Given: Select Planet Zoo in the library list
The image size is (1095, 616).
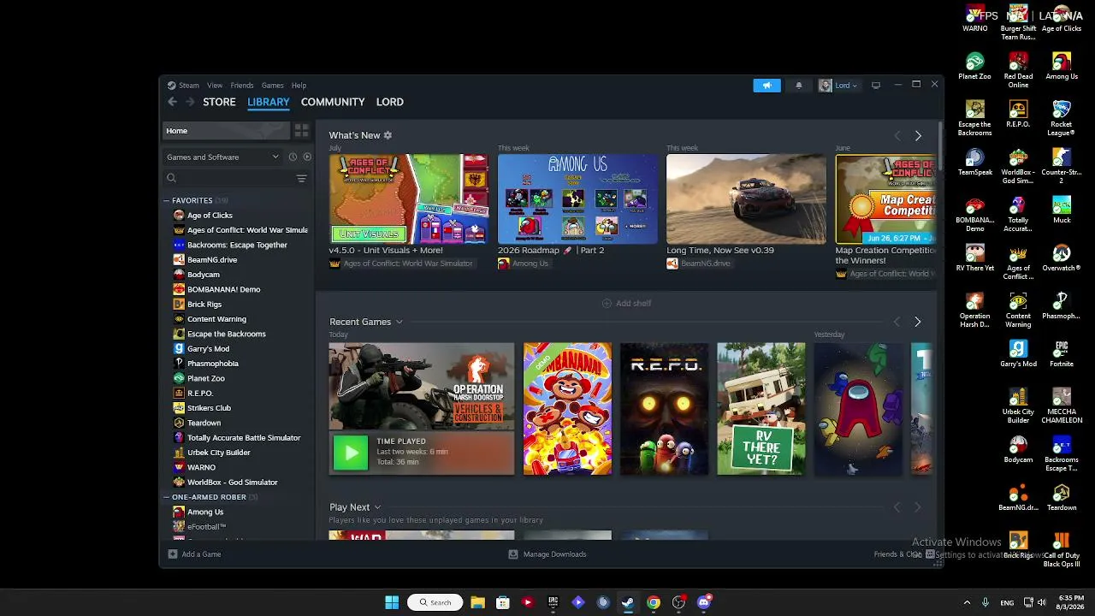Looking at the screenshot, I should pos(206,378).
